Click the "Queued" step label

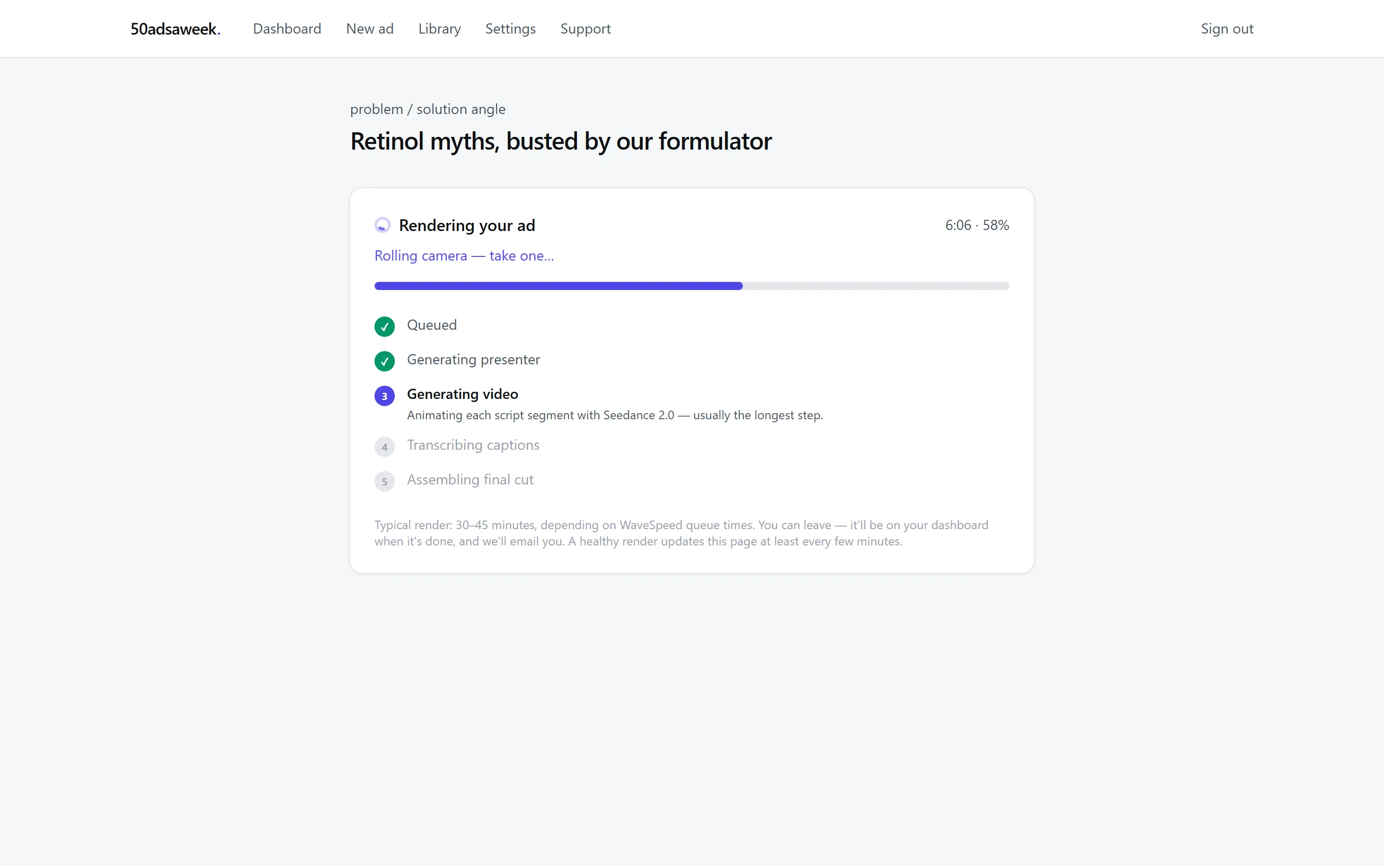point(432,325)
